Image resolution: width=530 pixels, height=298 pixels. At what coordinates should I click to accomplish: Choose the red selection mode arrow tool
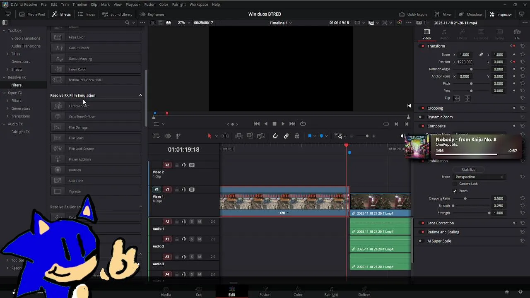click(210, 136)
